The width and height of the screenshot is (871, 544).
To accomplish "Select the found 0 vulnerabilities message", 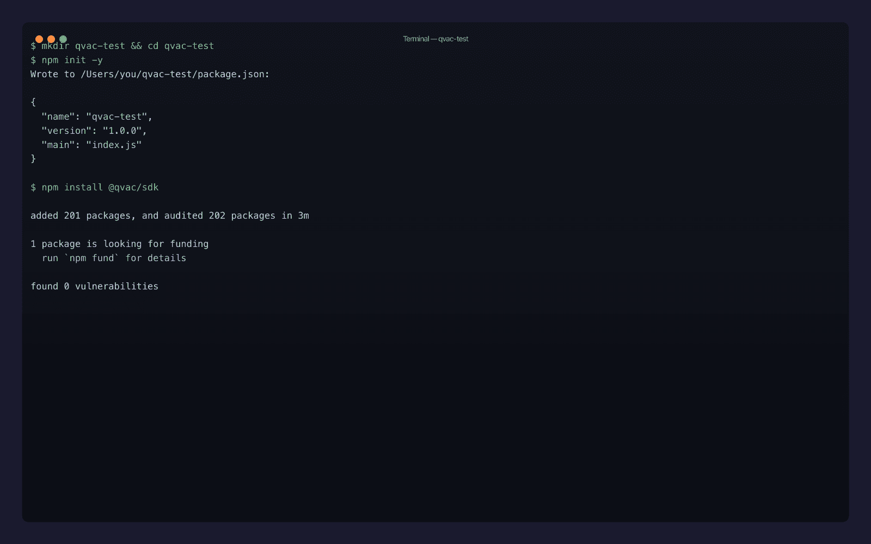I will coord(94,286).
